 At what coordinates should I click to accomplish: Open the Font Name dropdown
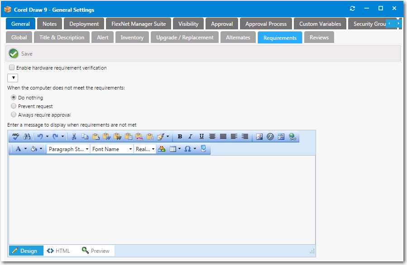[x=111, y=149]
